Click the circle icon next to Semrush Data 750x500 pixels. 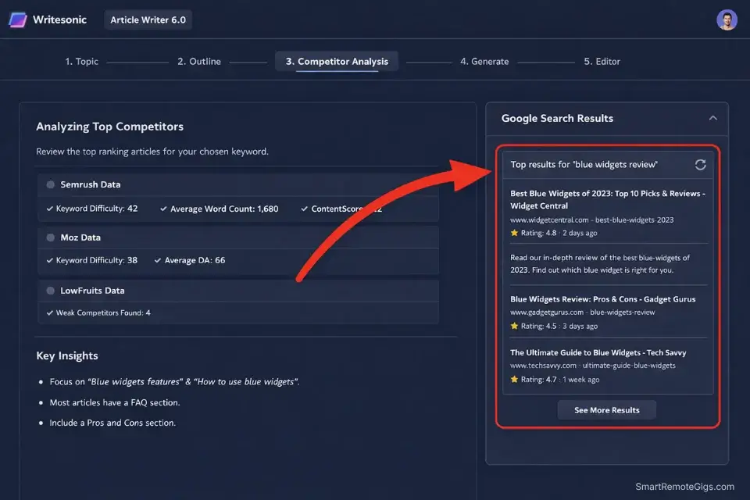point(51,184)
